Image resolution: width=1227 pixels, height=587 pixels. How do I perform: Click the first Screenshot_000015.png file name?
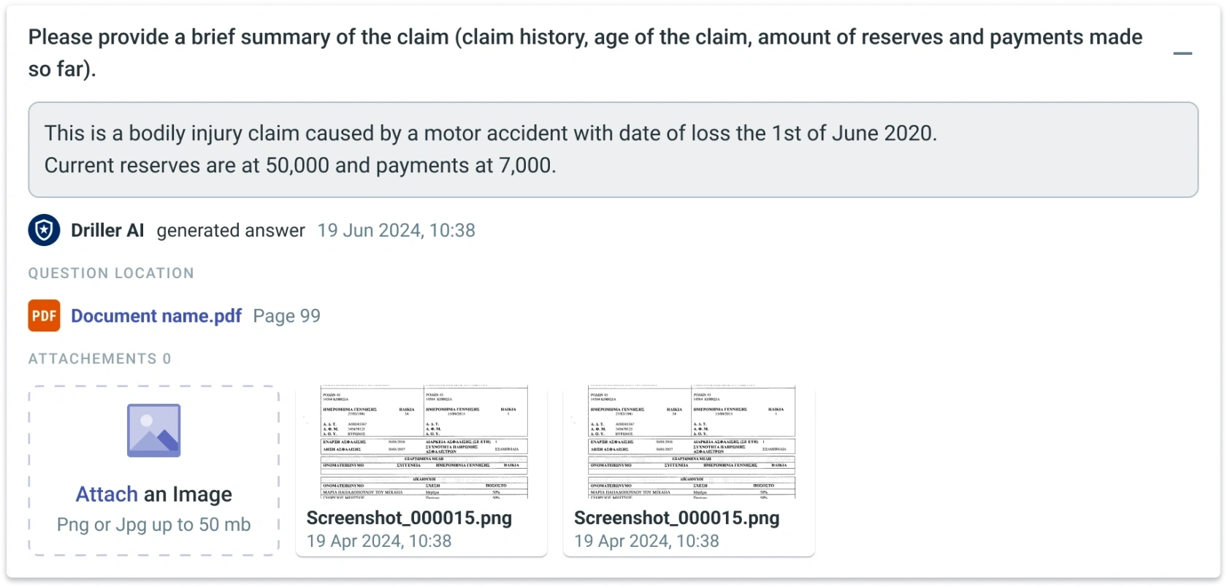[x=409, y=518]
